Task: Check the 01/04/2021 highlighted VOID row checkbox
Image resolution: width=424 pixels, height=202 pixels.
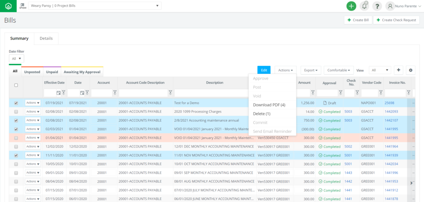Action: [16, 138]
